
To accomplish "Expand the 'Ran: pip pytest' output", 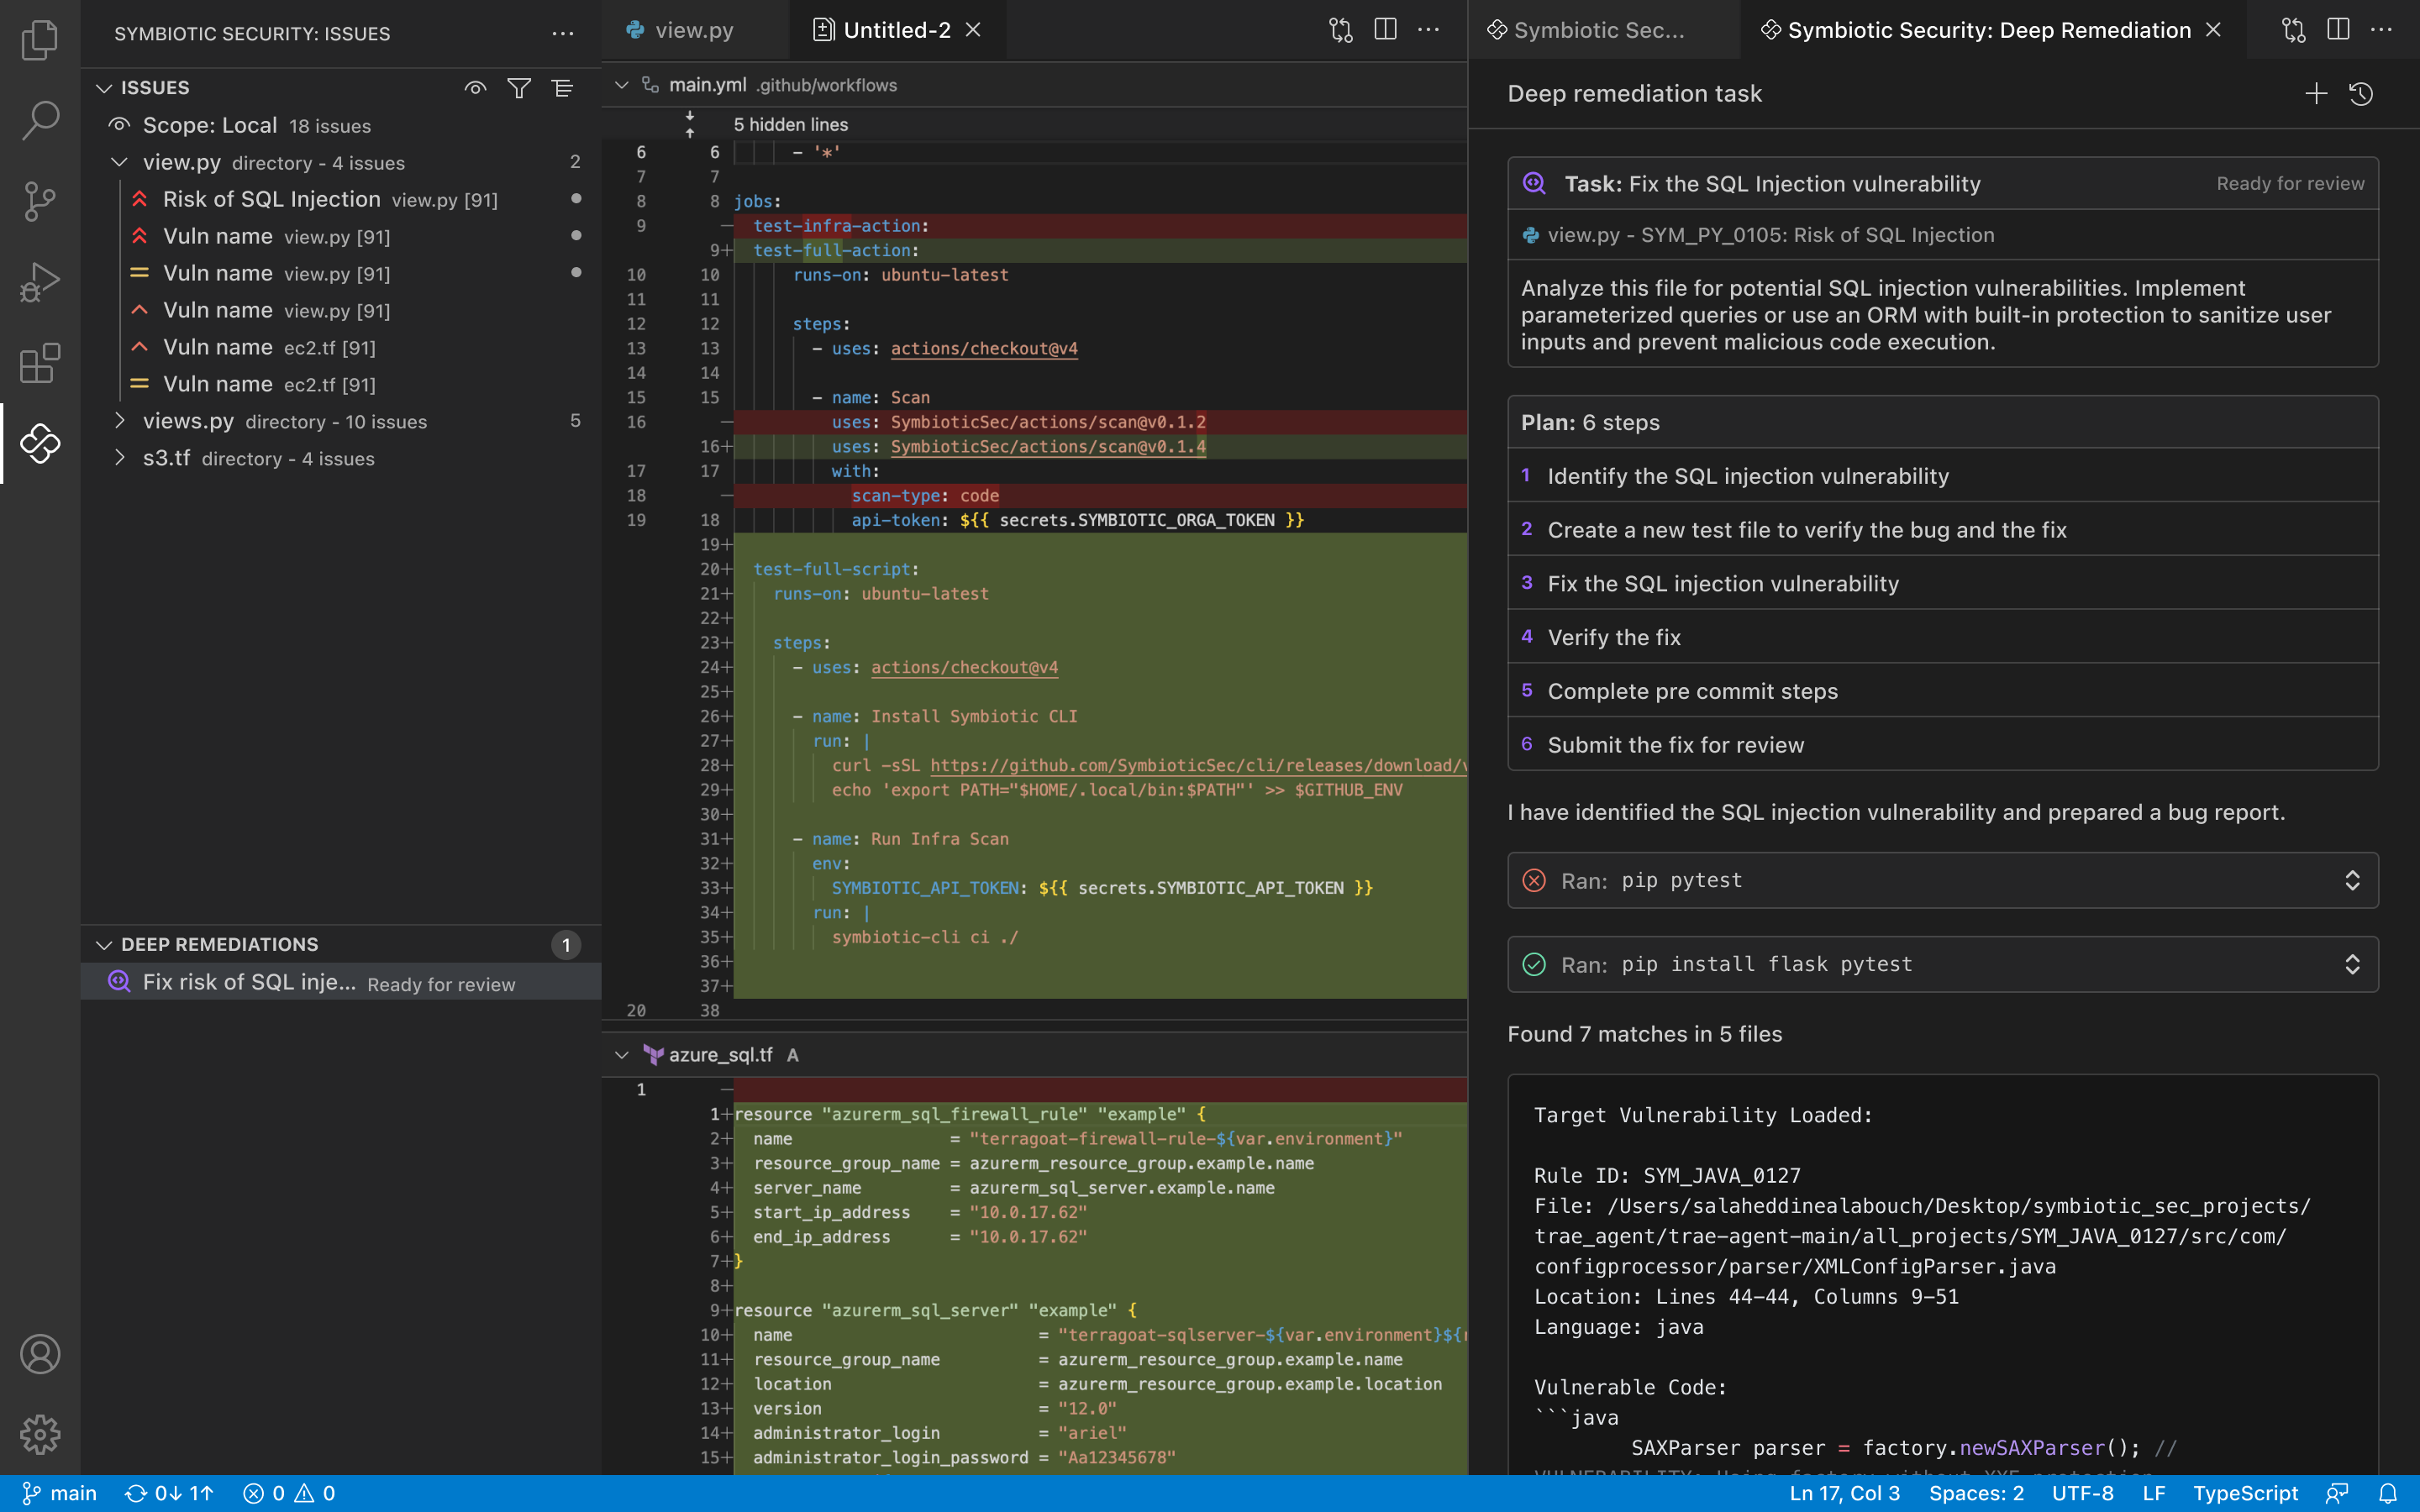I will [2352, 880].
